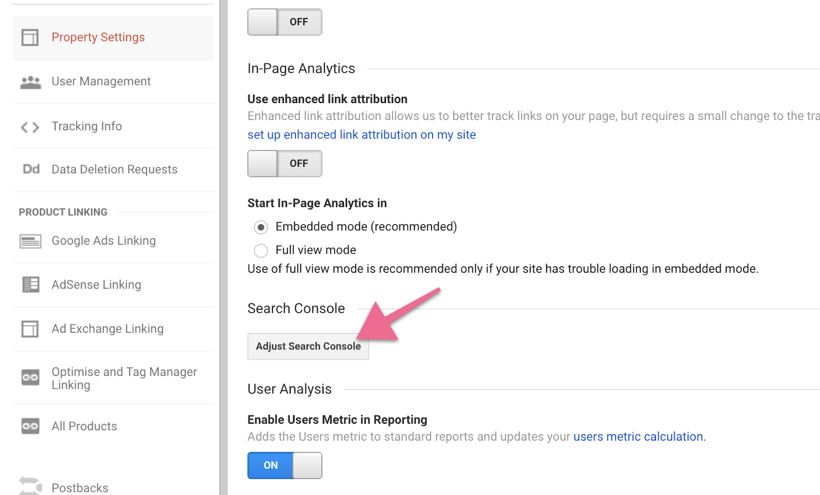
Task: Click the Property Settings layout icon
Action: [30, 37]
